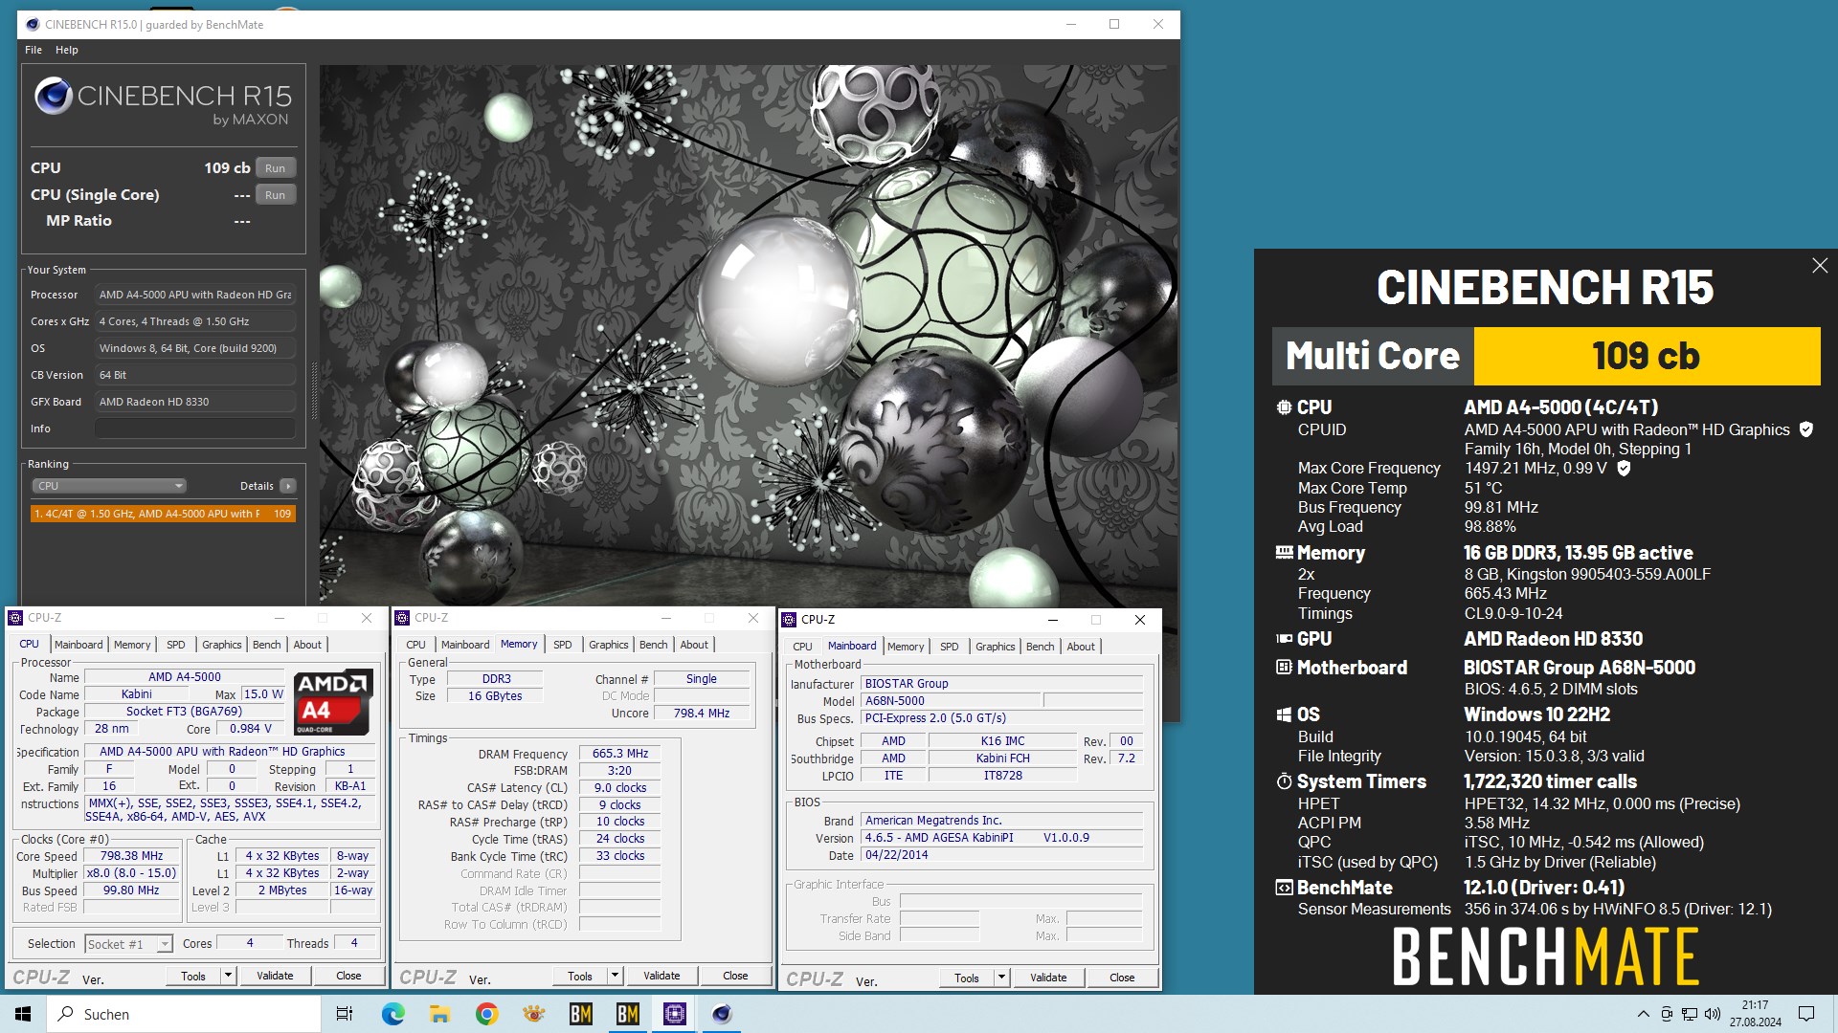Open the first BenchMate taskbar icon
The image size is (1838, 1033).
[580, 1014]
